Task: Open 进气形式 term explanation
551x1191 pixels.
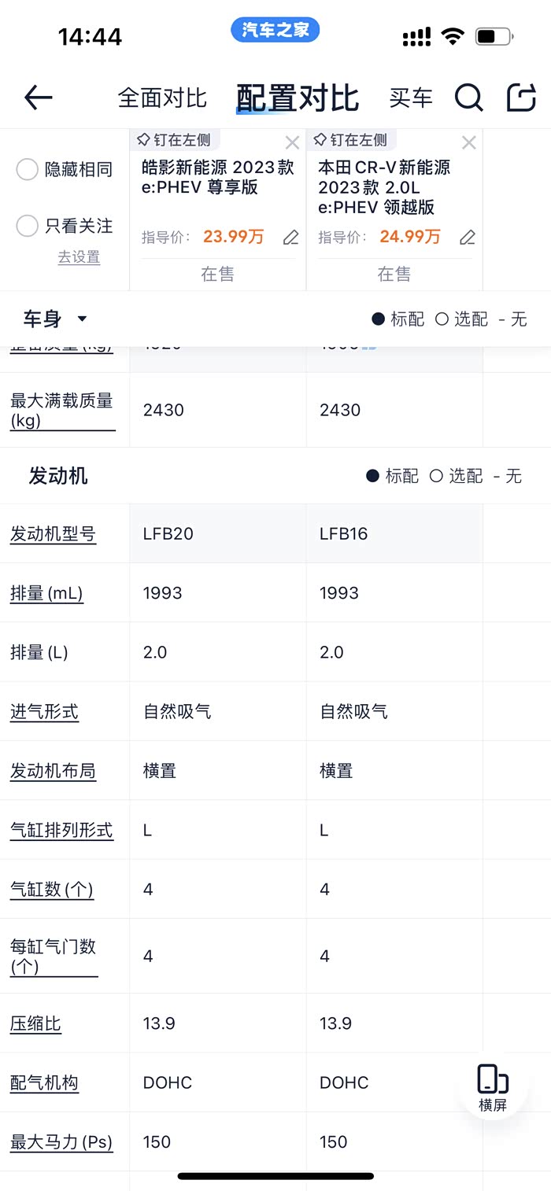Action: click(x=44, y=712)
